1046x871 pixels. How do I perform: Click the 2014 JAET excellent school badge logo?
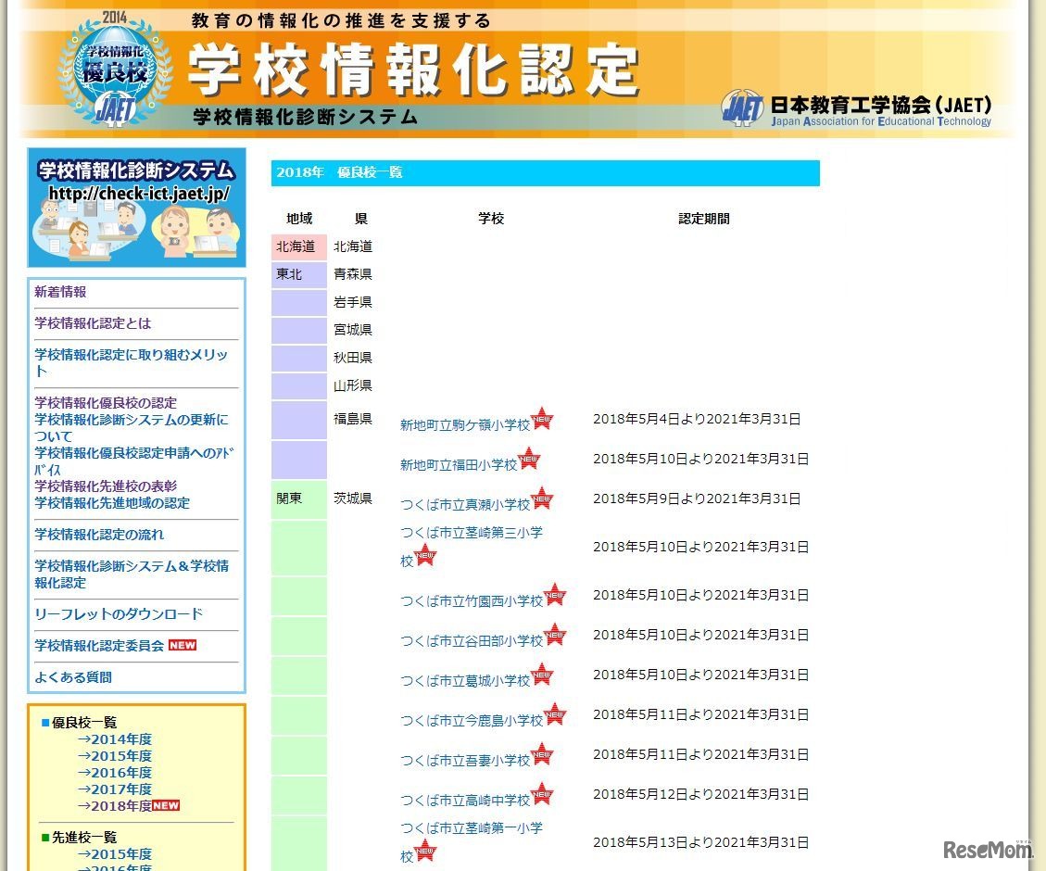(x=115, y=69)
